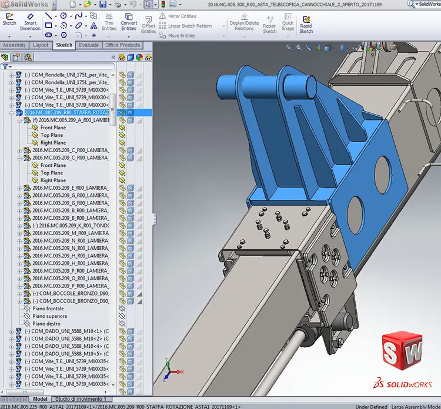Open the Line tool dropdown arrow
This screenshot has height=409, width=441.
click(x=55, y=16)
